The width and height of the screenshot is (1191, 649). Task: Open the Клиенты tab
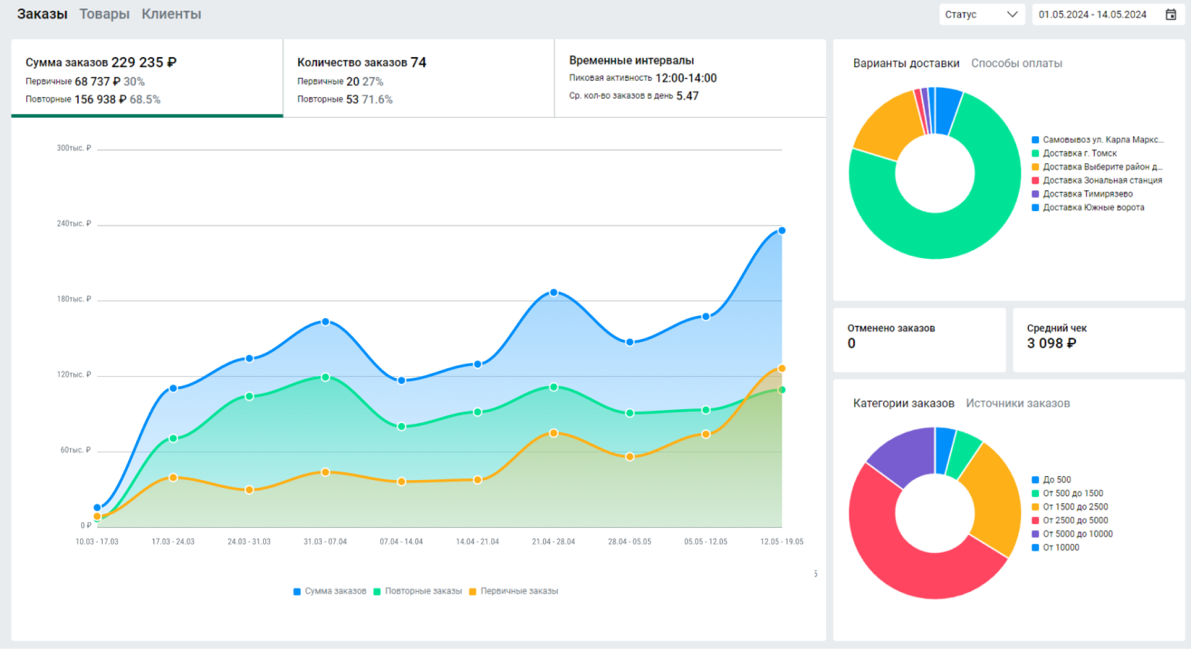click(x=171, y=14)
